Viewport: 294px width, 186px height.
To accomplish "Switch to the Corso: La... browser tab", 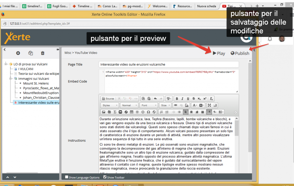I will tap(107, 6).
